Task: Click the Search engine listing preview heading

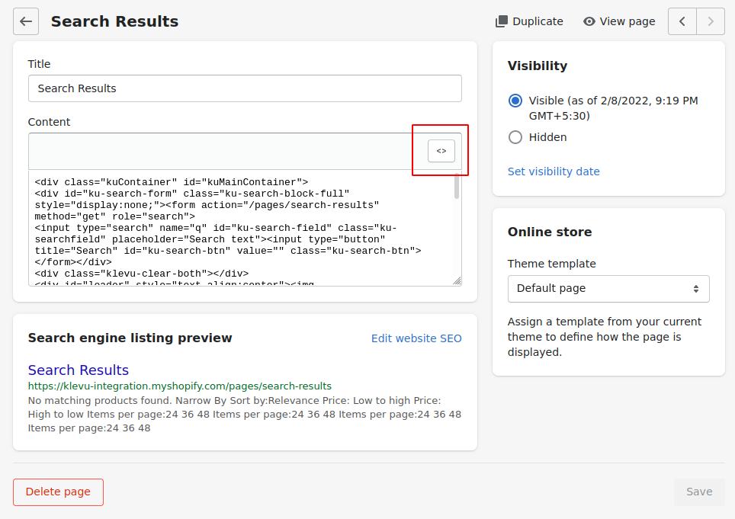Action: (x=130, y=338)
